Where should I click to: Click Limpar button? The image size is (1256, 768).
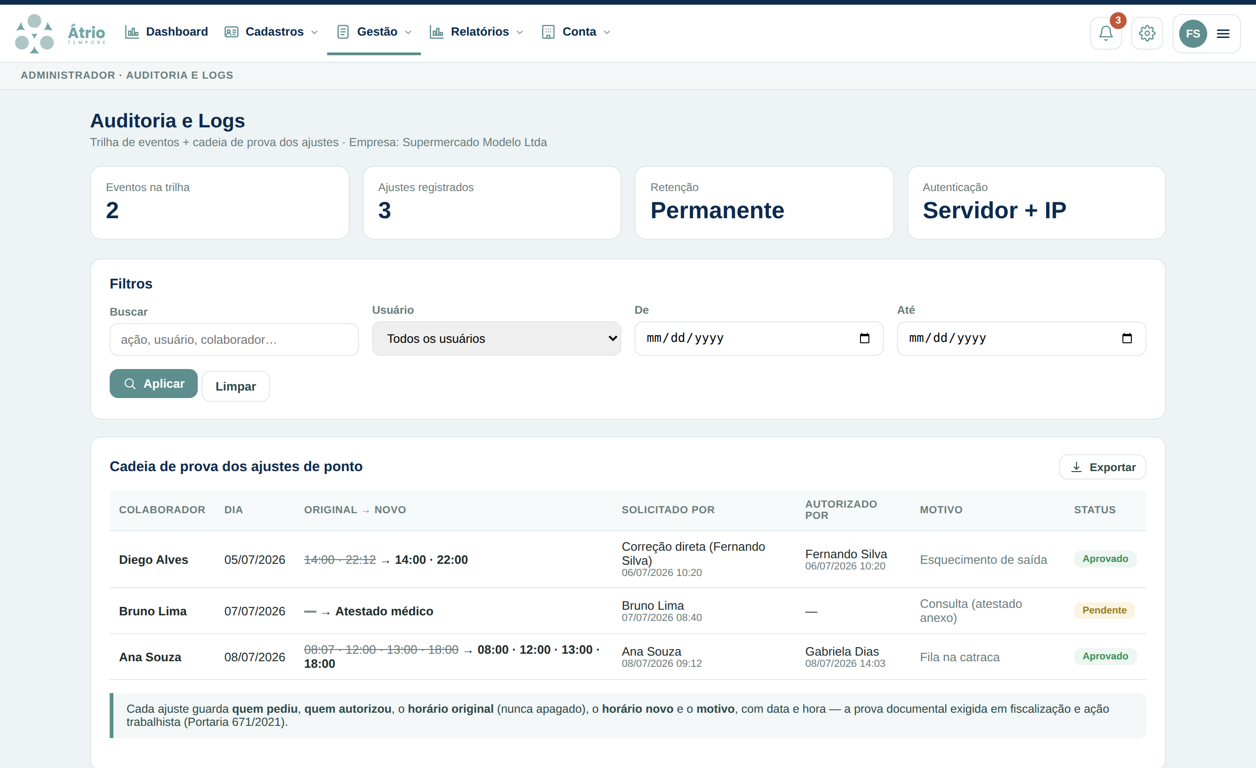[x=235, y=386]
